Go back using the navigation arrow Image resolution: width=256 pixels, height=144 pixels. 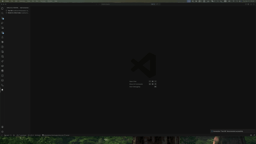coord(96,4)
